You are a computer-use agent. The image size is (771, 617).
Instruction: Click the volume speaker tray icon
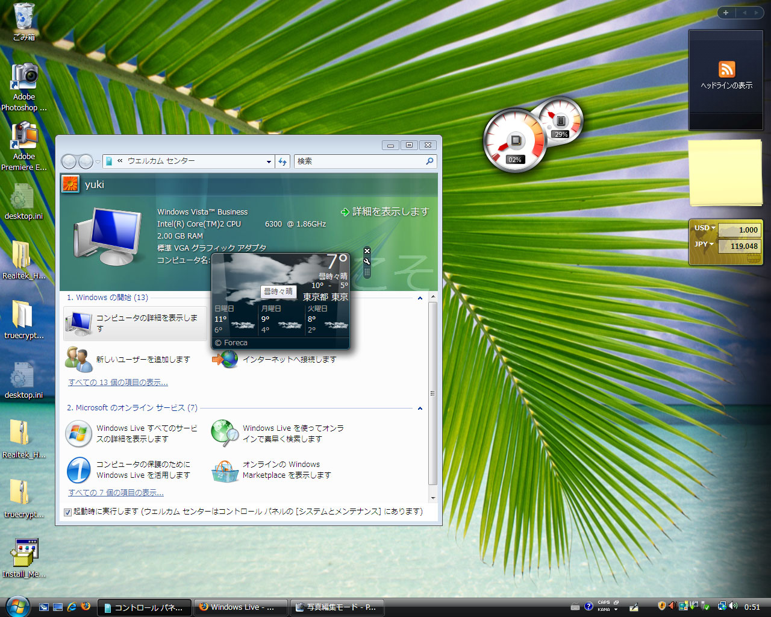(x=733, y=606)
